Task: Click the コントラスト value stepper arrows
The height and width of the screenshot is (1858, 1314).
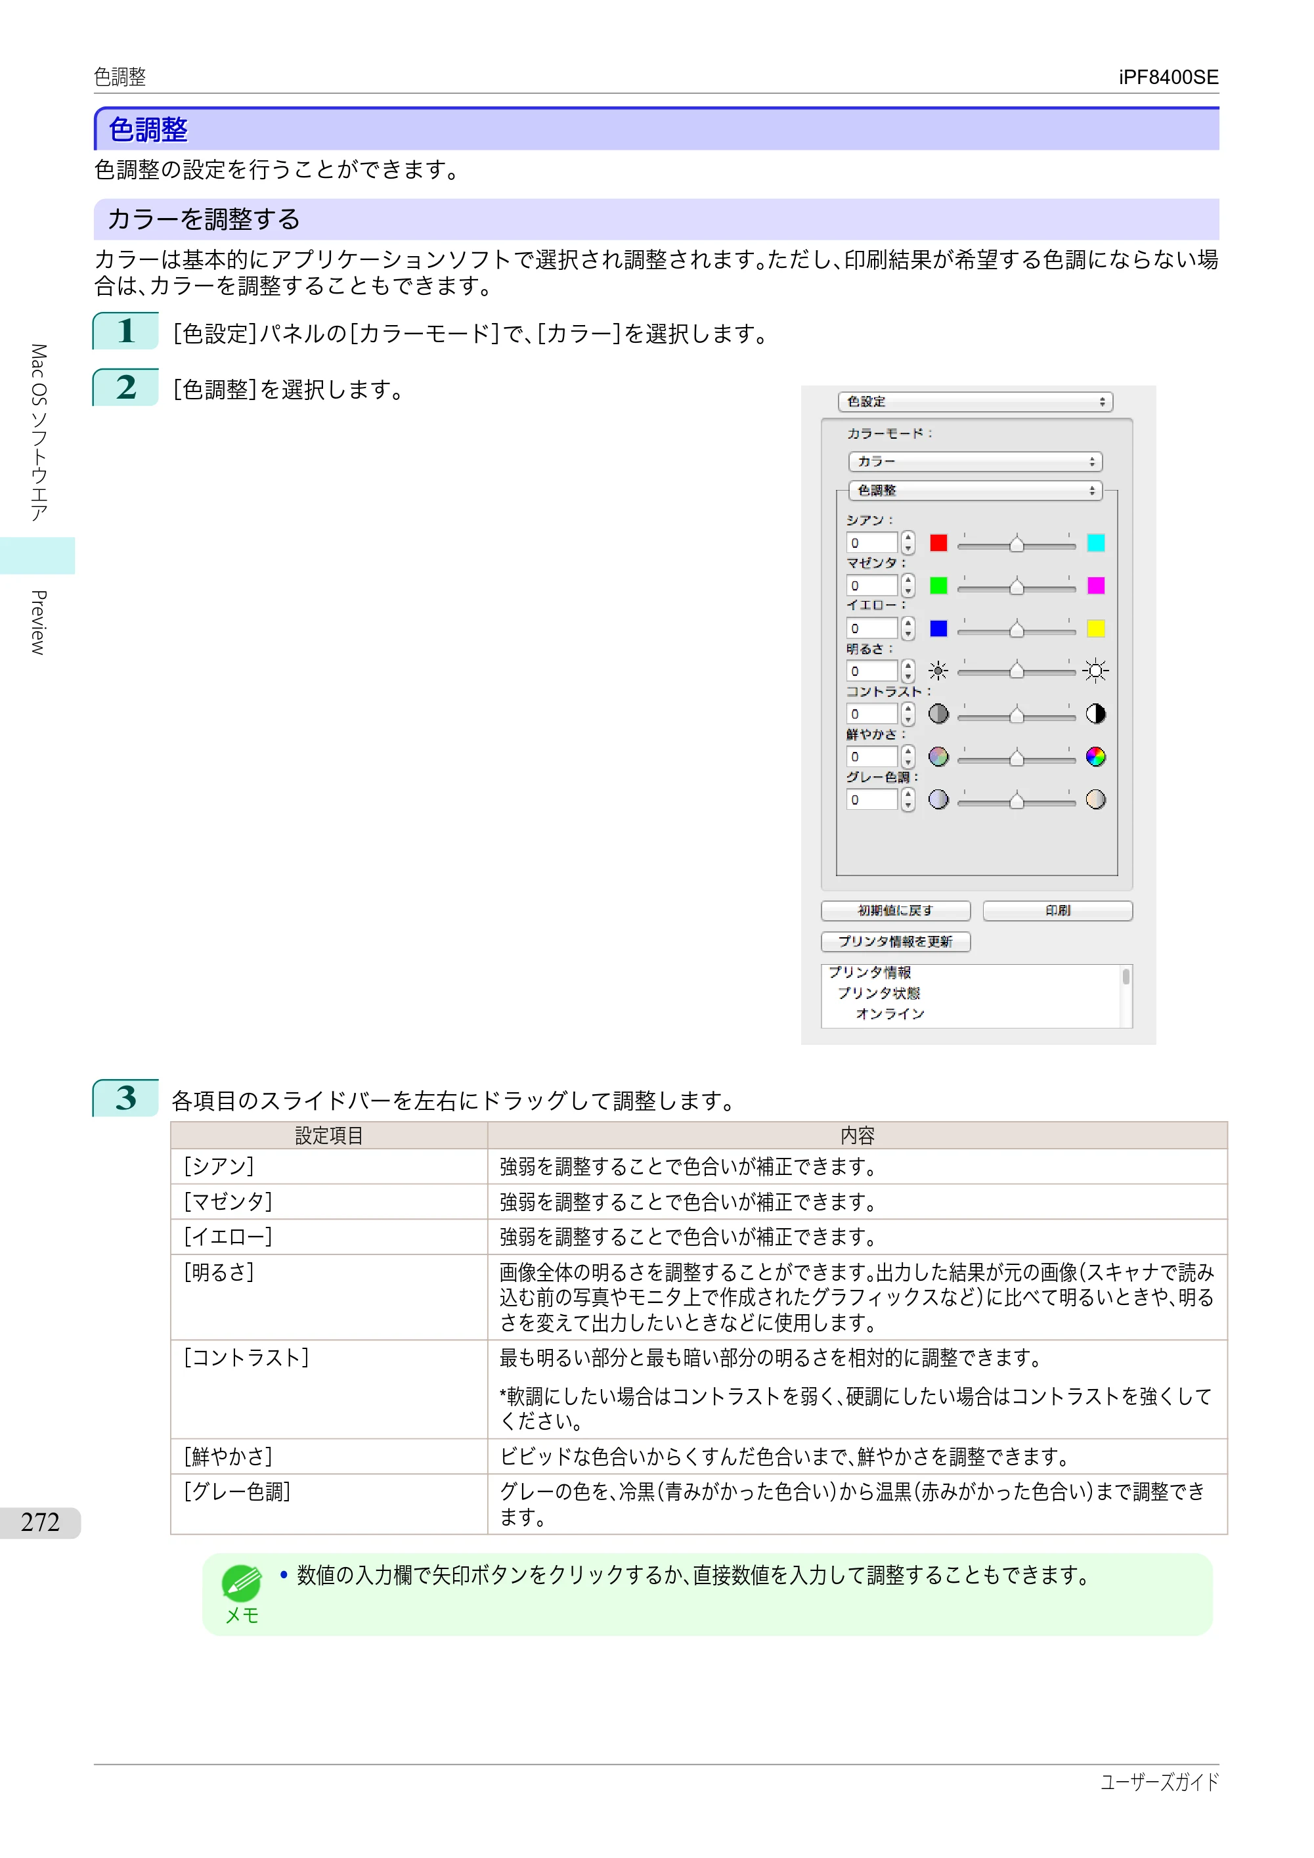Action: click(908, 714)
